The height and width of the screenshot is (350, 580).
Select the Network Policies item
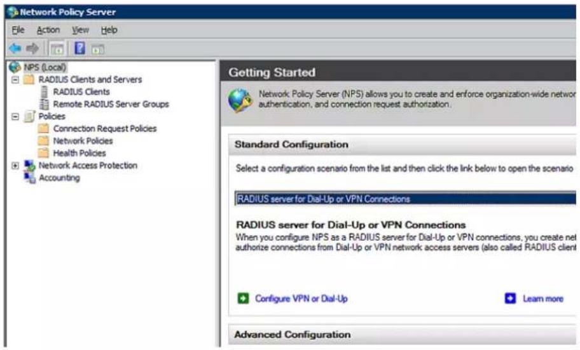83,141
